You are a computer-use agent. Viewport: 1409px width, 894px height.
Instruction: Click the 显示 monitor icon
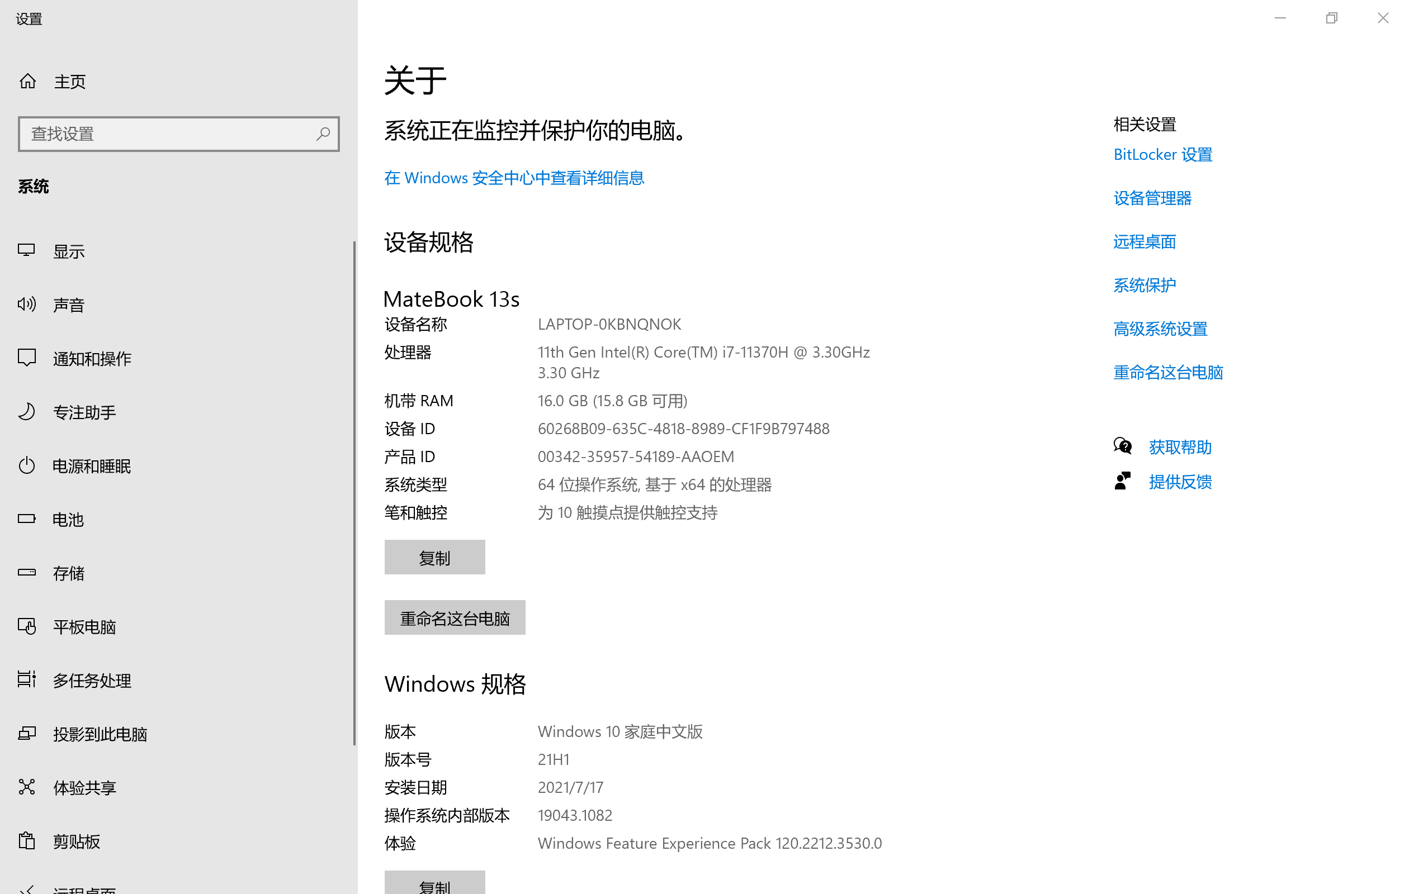pyautogui.click(x=26, y=251)
